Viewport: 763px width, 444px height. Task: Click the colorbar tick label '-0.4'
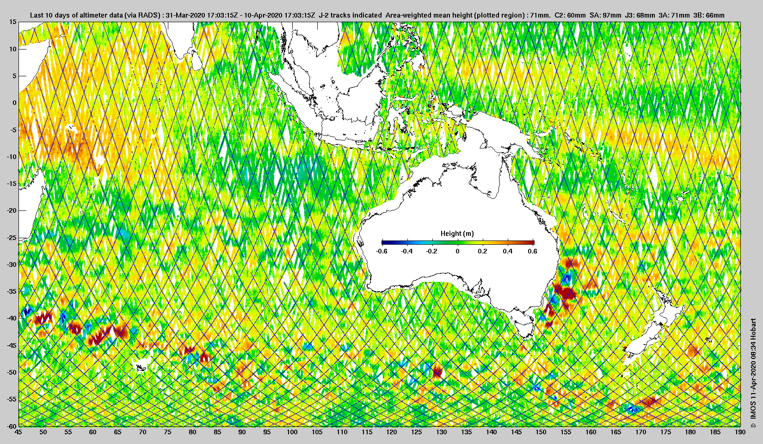click(406, 251)
